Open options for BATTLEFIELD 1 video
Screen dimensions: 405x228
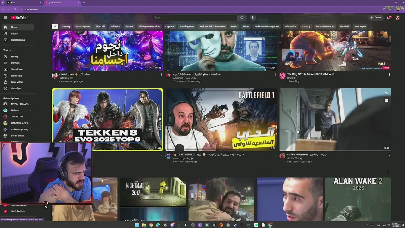[275, 155]
